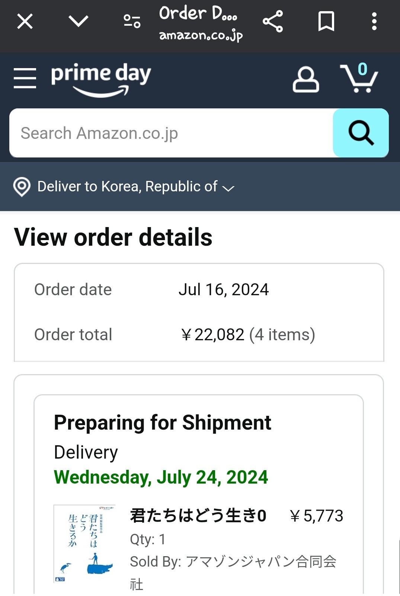Viewport: 400px width, 596px height.
Task: Open the 君たちはどう生き product title link
Action: 198,516
